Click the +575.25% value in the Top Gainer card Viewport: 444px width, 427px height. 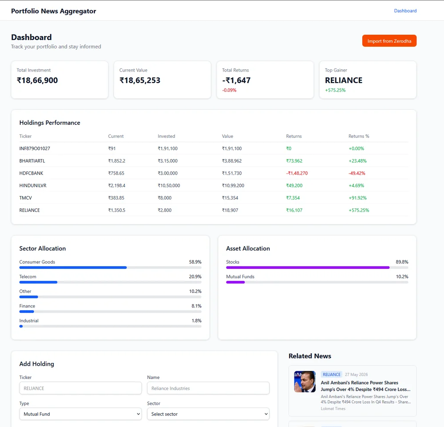coord(335,90)
